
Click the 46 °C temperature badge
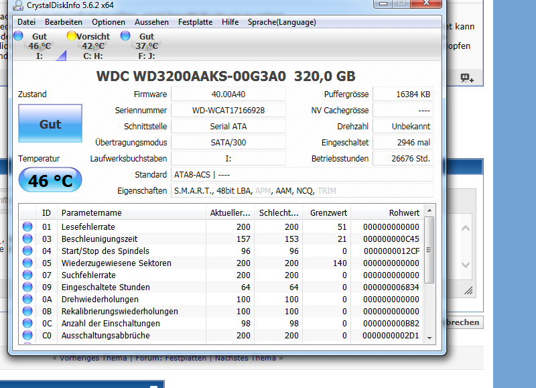click(x=50, y=180)
